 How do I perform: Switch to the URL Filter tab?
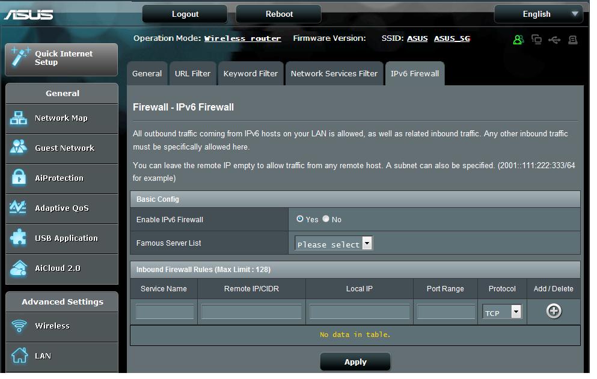pos(192,73)
